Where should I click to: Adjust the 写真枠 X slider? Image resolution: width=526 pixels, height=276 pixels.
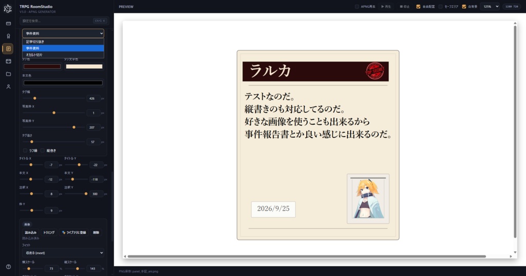(x=54, y=113)
